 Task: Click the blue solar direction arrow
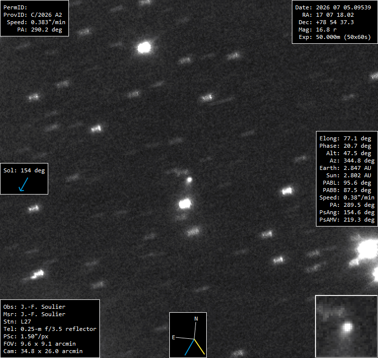click(x=24, y=185)
